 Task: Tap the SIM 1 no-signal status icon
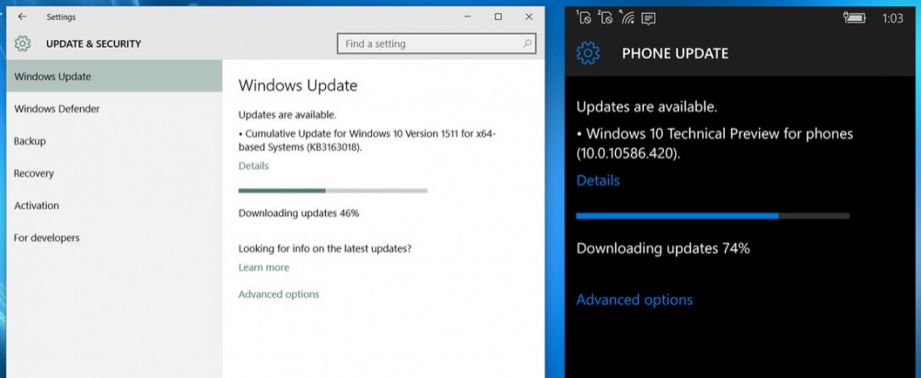(x=584, y=18)
